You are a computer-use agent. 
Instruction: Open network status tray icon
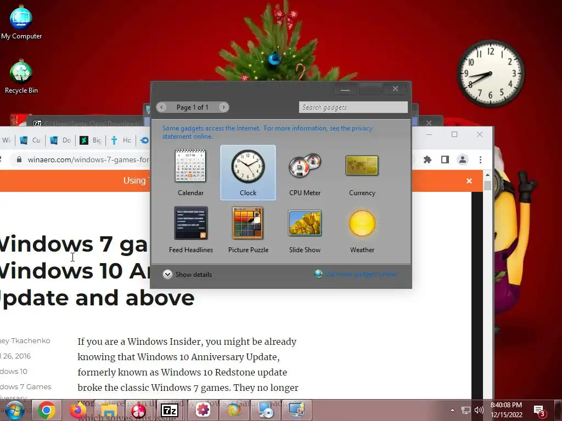[465, 410]
